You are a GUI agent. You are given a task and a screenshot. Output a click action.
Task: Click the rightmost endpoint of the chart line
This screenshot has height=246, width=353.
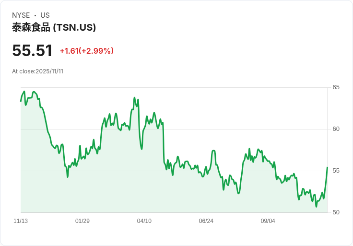(x=327, y=167)
